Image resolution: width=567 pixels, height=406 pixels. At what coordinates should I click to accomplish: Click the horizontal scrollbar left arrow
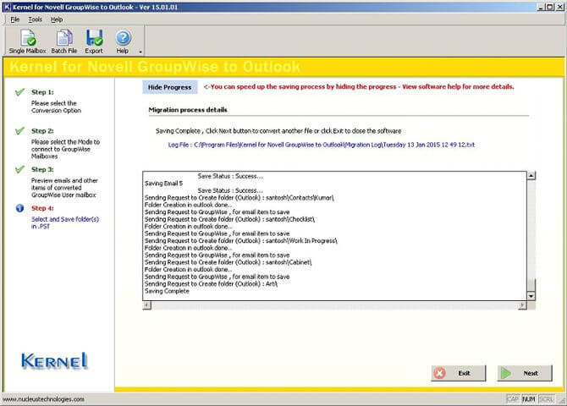tap(146, 305)
